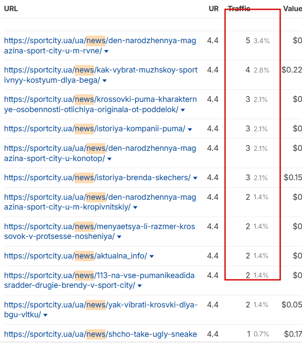Select UR 4.4 in istoriya-kompanii-puma row
Image resolution: width=302 pixels, height=343 pixels.
tap(213, 129)
